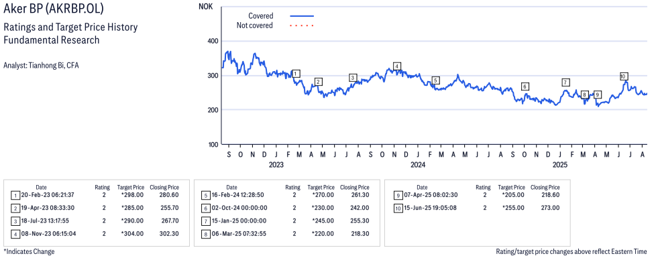Click the 2024 year label on the axis
Screen dimensions: 654x256
[x=419, y=165]
